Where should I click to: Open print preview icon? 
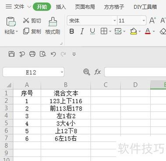43,54
